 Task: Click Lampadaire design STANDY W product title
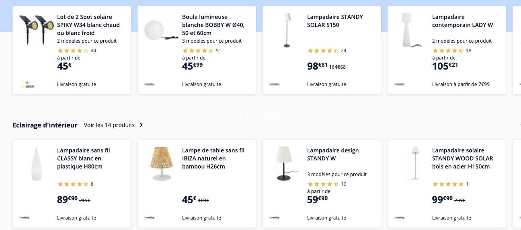pos(333,154)
